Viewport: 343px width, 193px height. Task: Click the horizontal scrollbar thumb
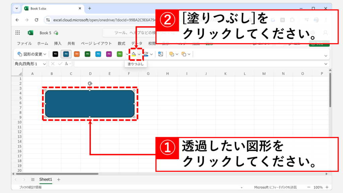[x=57, y=174]
